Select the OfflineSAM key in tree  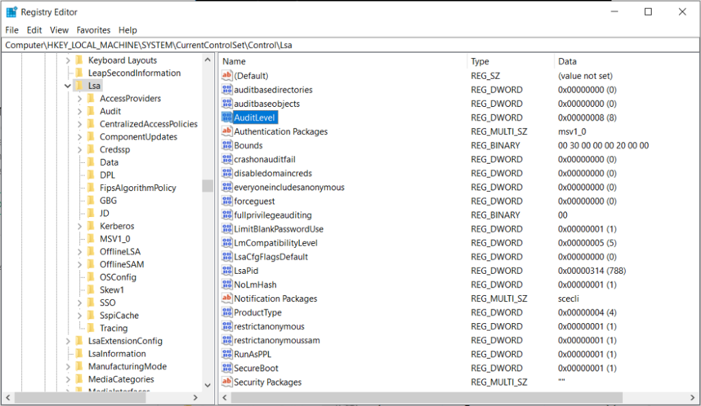(x=121, y=264)
